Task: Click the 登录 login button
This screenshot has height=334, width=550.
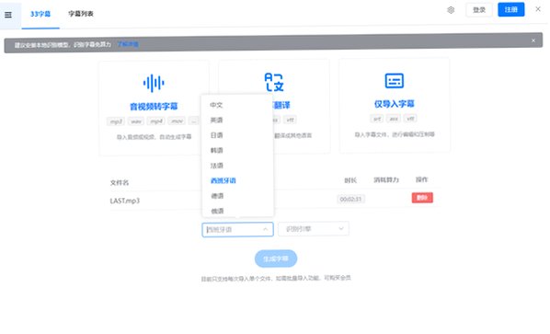Action: (x=479, y=10)
